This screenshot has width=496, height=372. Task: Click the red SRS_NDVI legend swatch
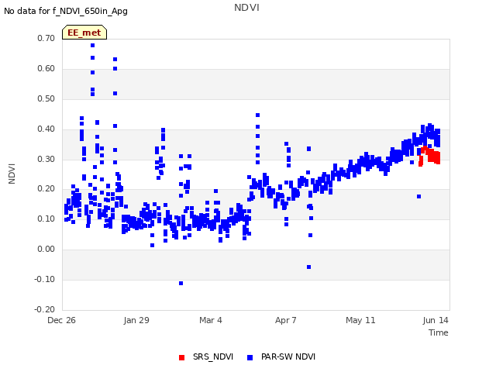(x=181, y=357)
